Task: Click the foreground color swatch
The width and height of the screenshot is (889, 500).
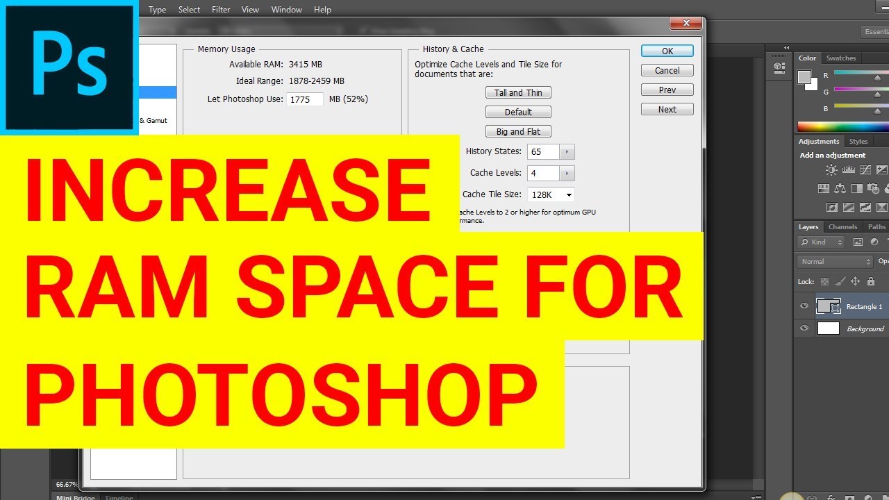Action: pos(804,77)
